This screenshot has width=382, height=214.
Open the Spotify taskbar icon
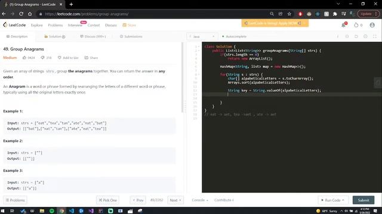(x=52, y=211)
